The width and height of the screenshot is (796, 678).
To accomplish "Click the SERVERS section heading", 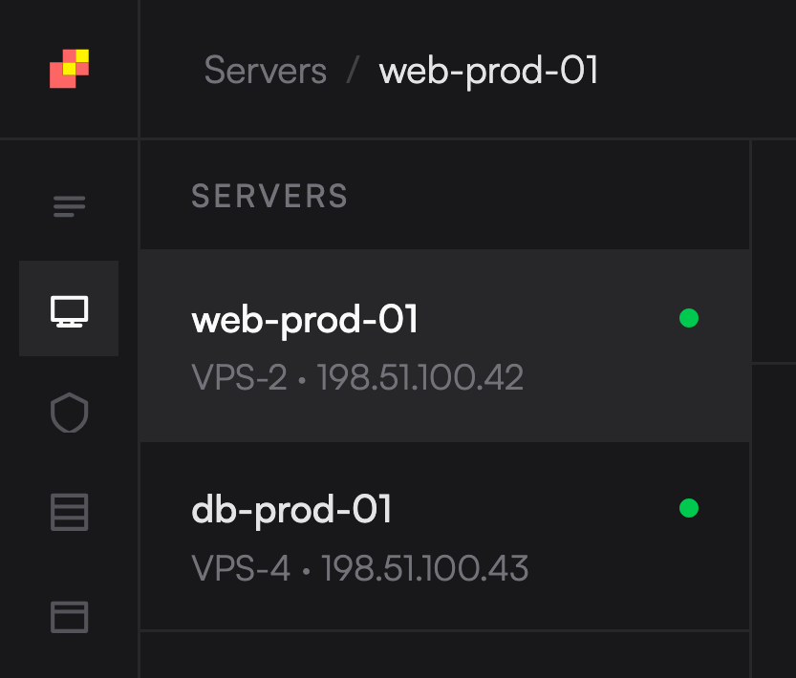I will (269, 196).
